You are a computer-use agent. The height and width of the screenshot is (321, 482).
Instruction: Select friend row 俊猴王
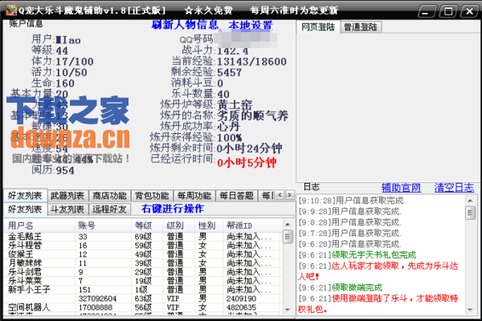(143, 254)
